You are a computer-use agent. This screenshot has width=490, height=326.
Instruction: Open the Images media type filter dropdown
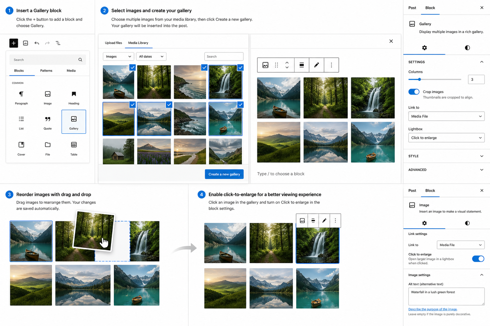point(118,56)
